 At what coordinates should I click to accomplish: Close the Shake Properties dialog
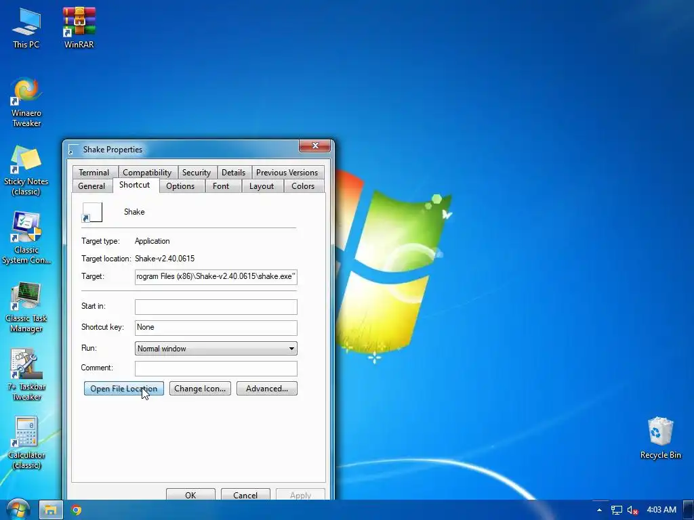(x=314, y=146)
